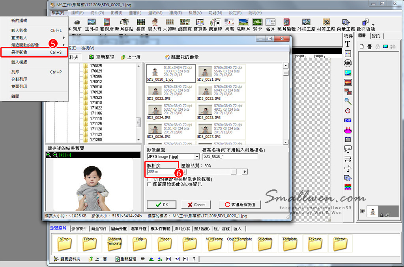Go to 跳至我的最愛 favorites
404x267 pixels.
(182, 57)
